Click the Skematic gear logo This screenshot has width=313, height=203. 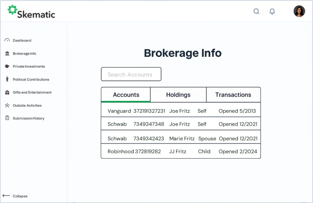tap(13, 9)
